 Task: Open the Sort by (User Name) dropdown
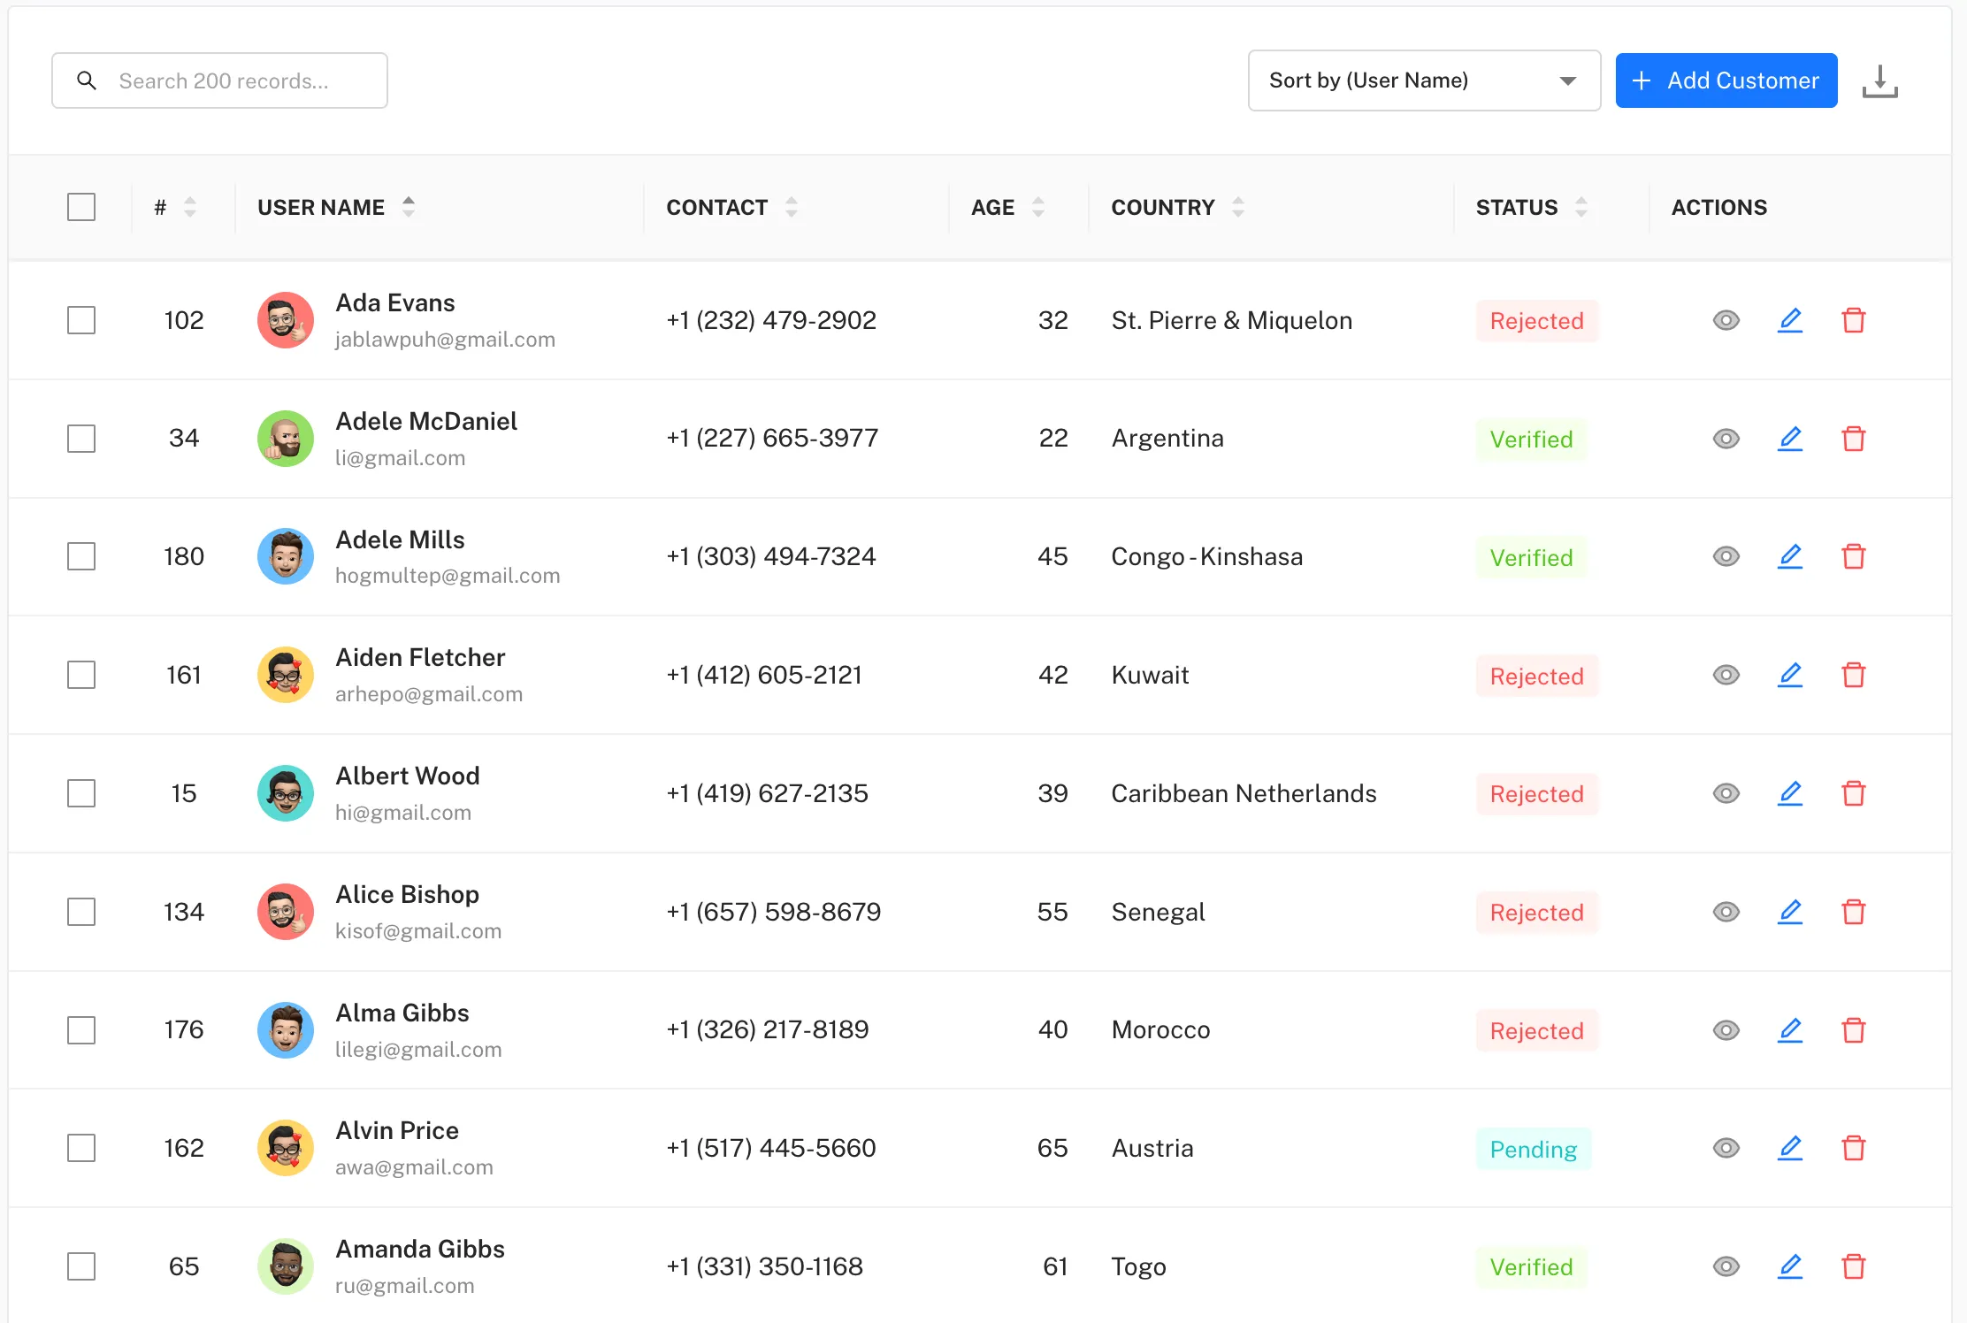(1423, 80)
